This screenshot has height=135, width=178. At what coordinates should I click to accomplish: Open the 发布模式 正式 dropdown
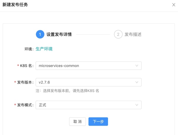[x=88, y=105]
